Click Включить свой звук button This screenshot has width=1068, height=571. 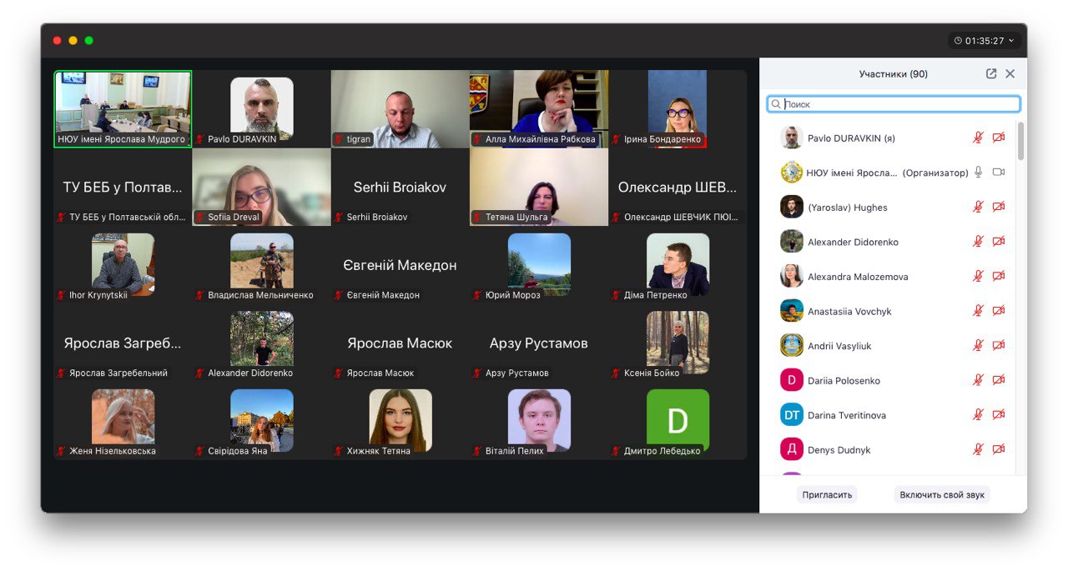point(941,494)
